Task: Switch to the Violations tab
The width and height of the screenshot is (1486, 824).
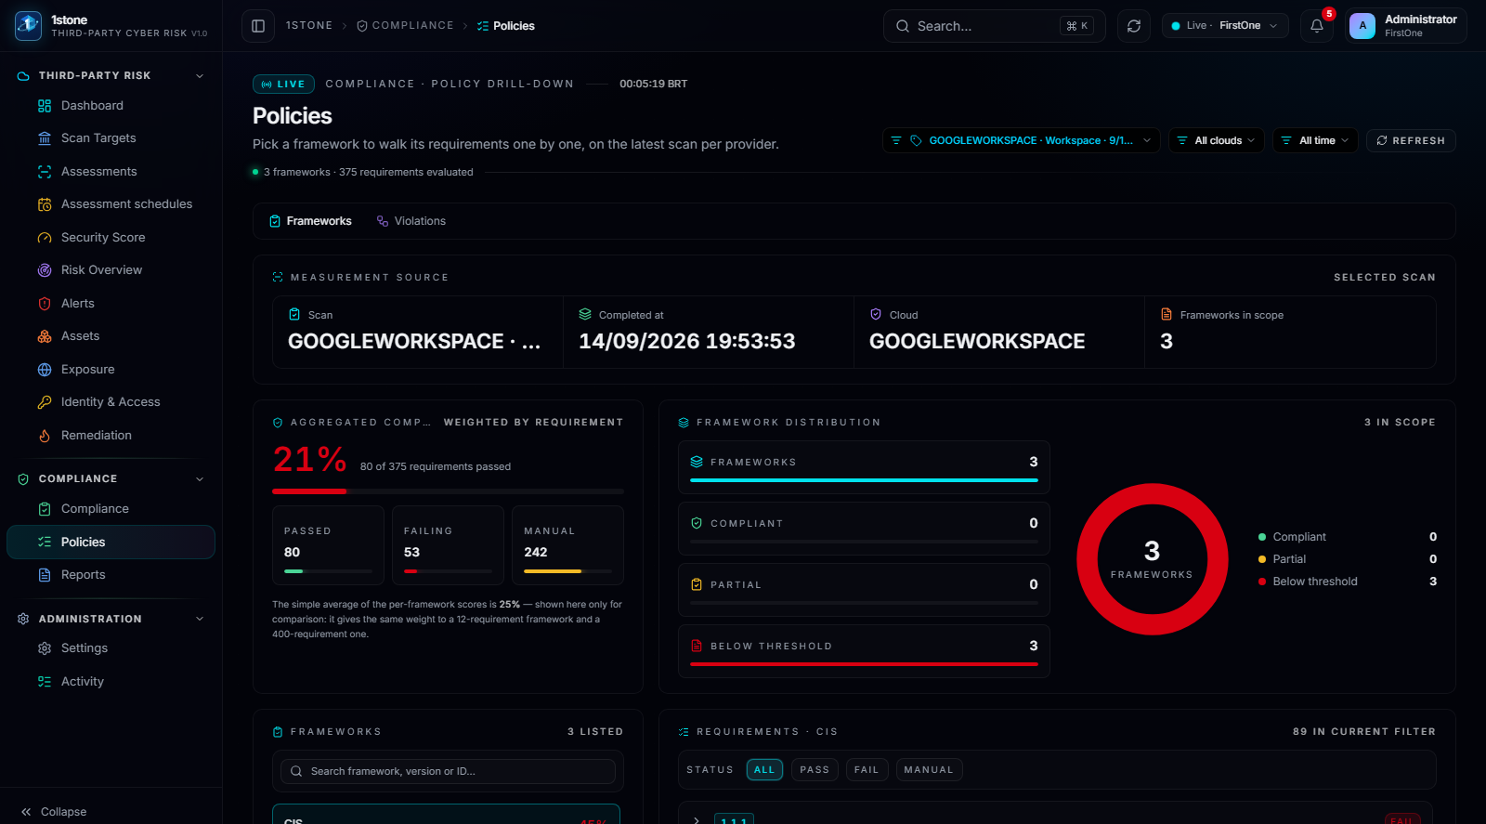Action: (411, 221)
